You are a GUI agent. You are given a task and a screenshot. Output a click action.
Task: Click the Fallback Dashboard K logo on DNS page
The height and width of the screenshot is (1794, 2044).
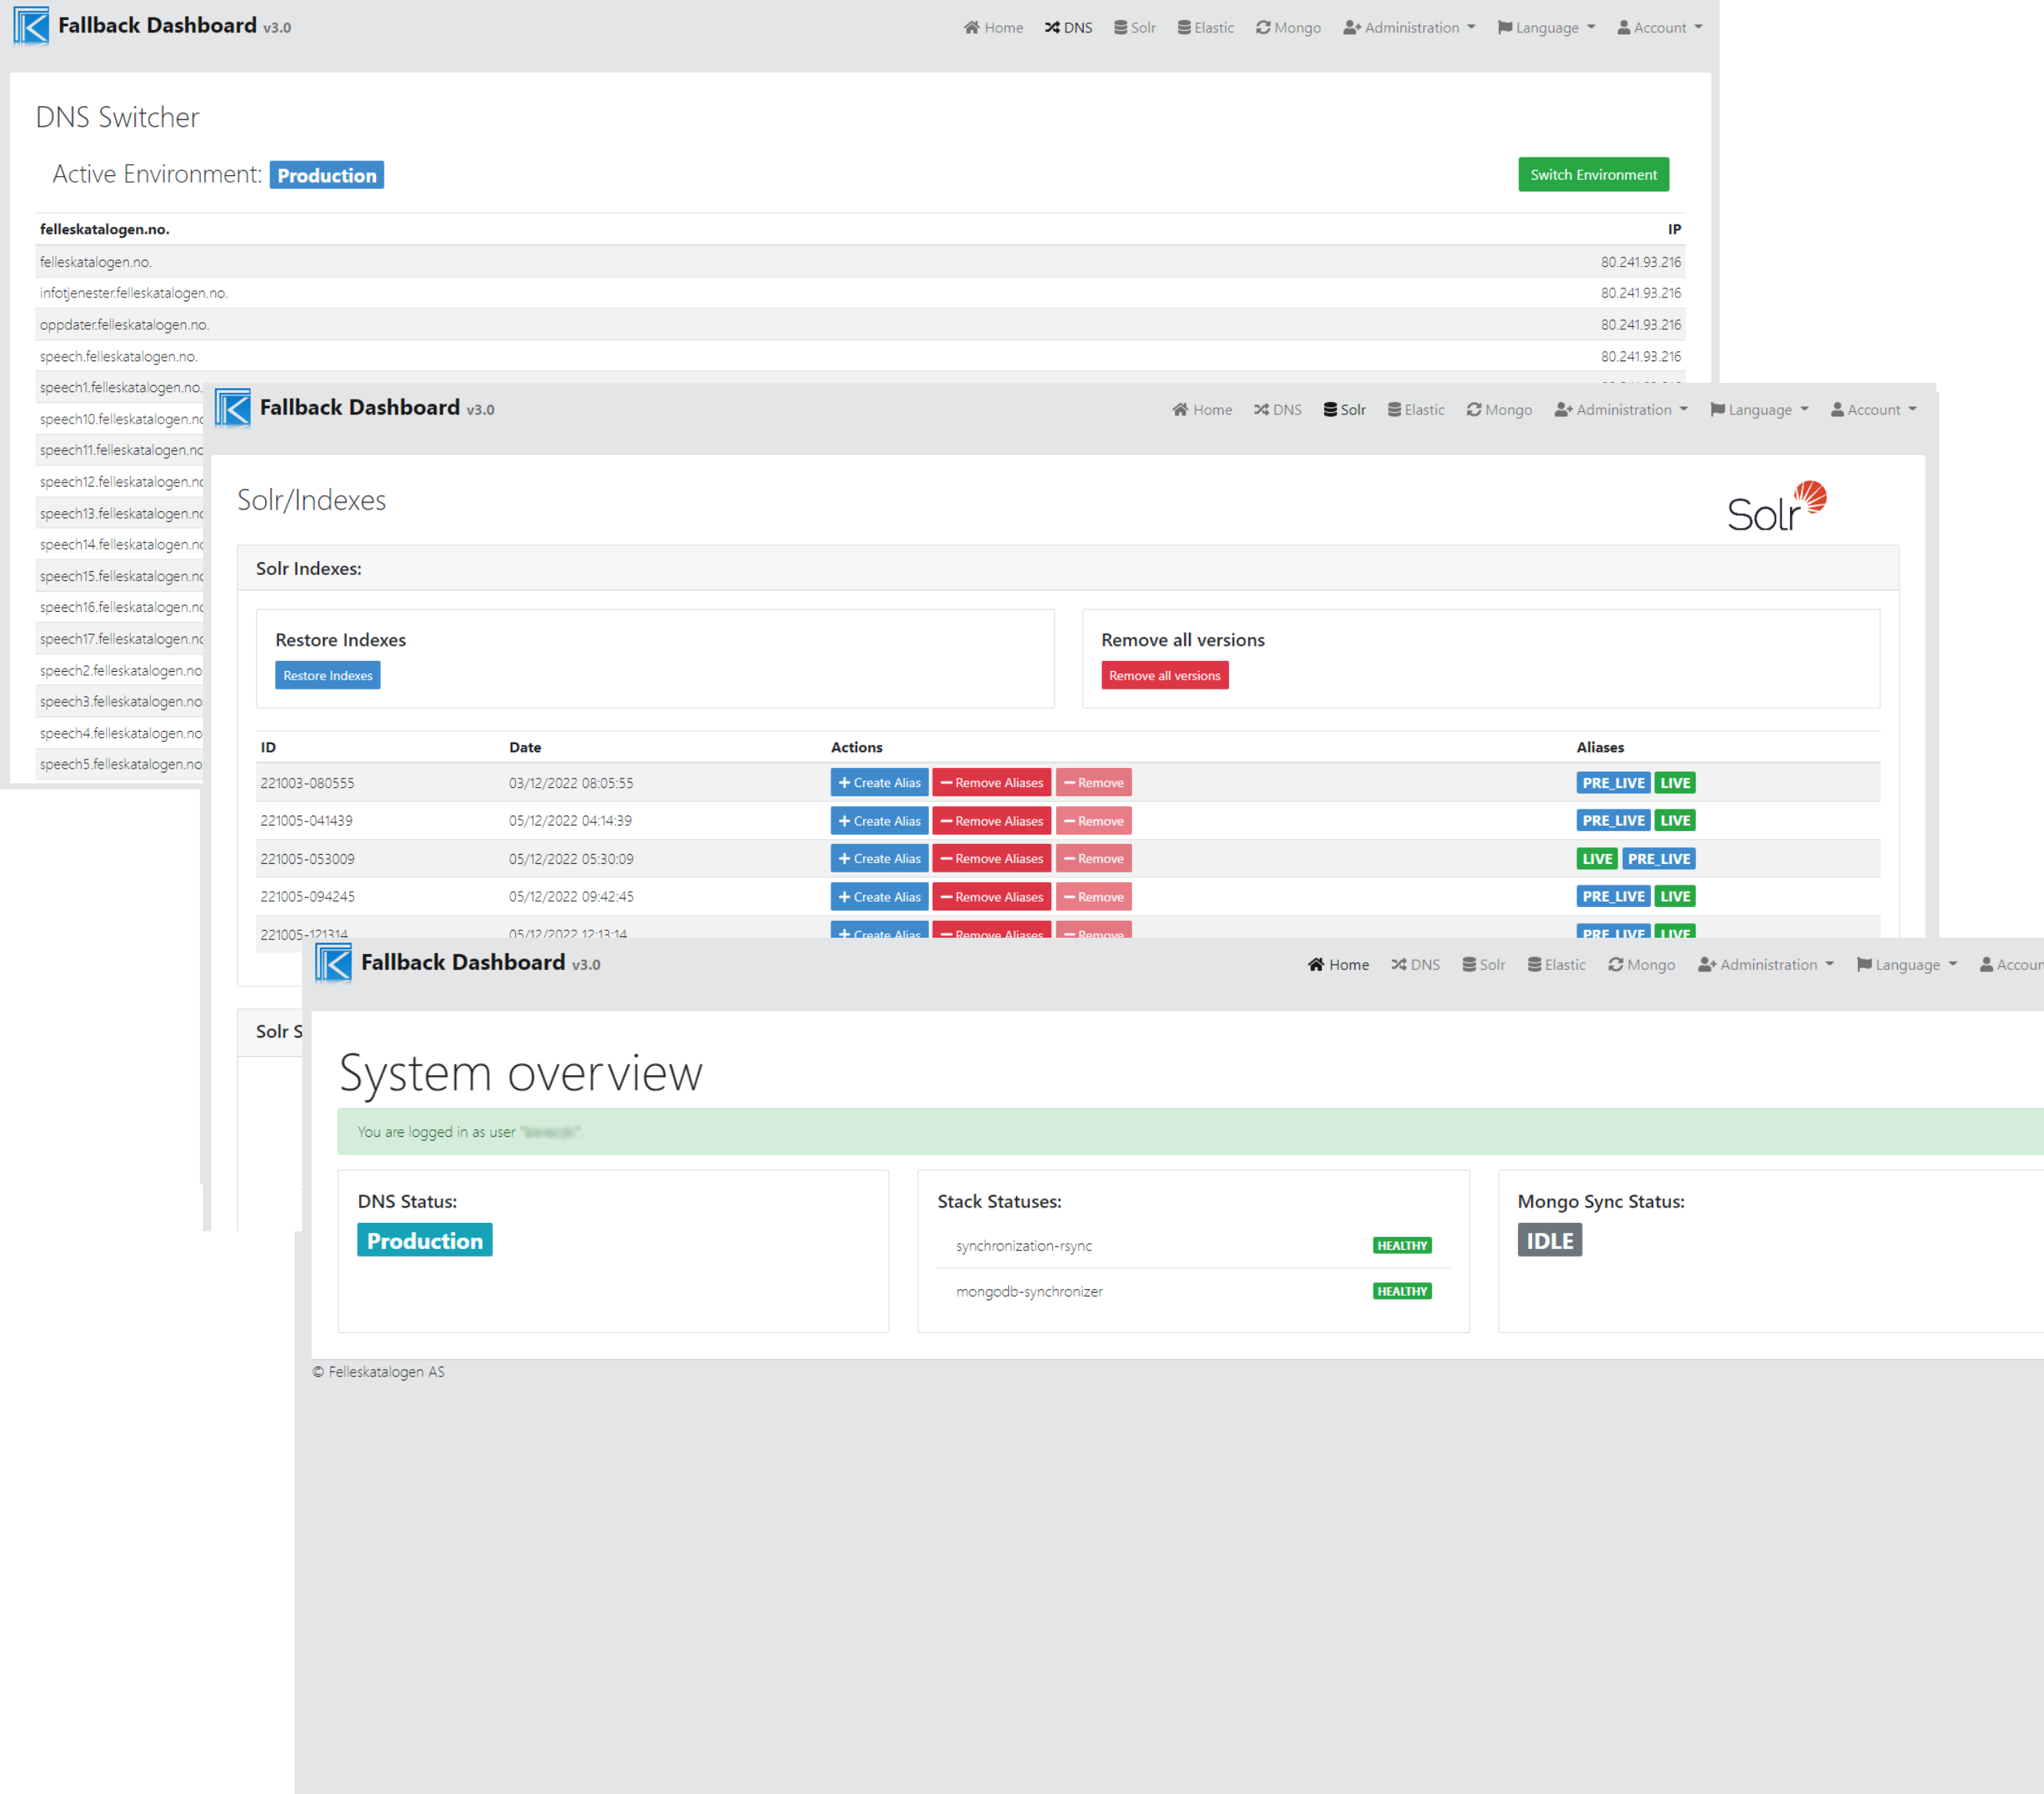tap(31, 27)
